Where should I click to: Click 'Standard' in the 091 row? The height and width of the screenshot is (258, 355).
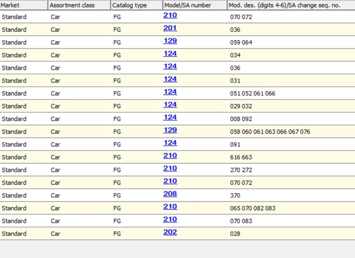click(x=14, y=144)
